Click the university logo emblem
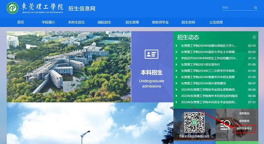Viewport: 264px width, 144px height. click(12, 8)
